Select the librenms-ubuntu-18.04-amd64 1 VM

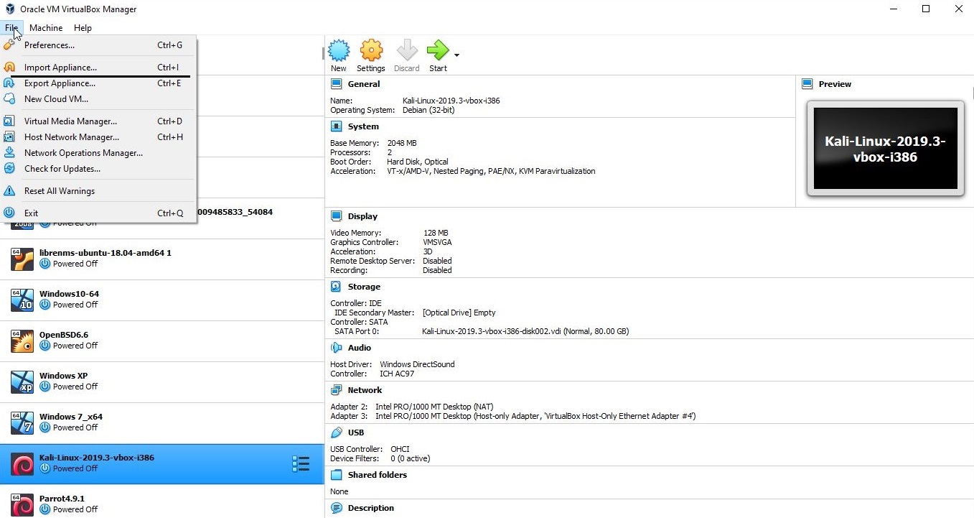click(162, 259)
